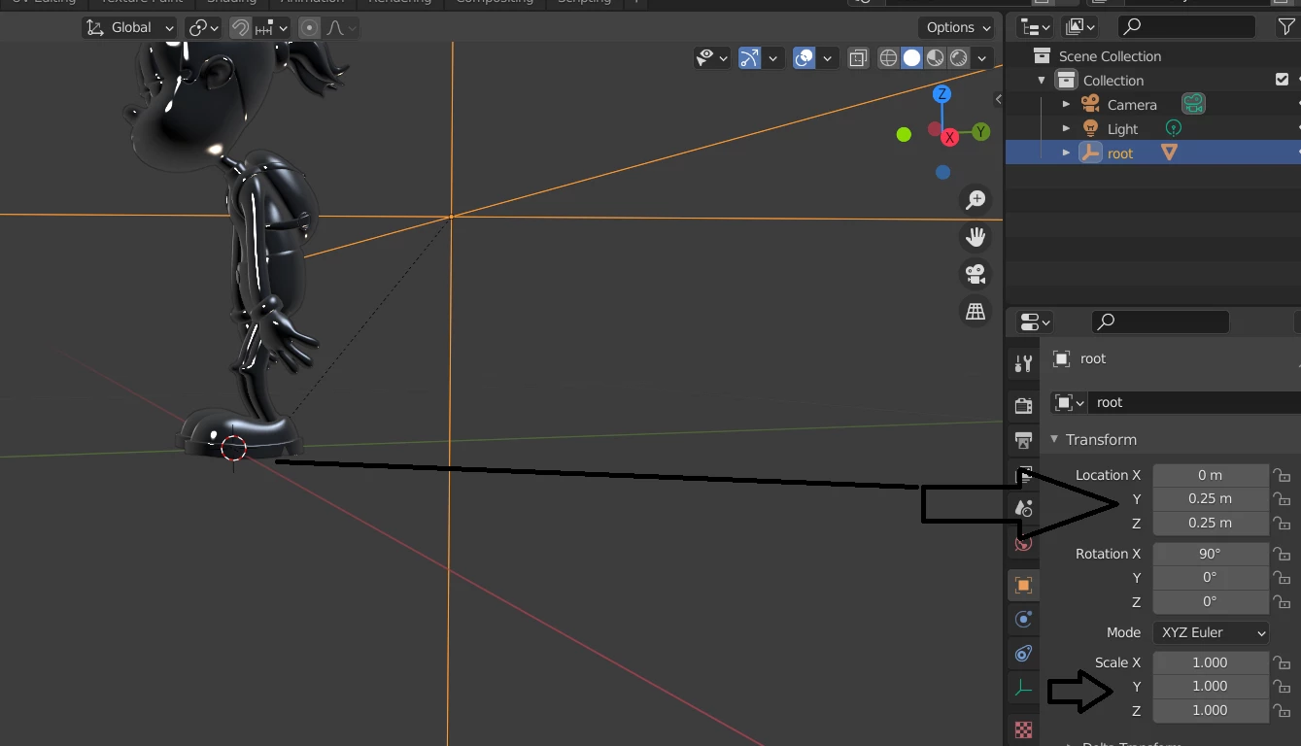1301x746 pixels.
Task: Collapse the Collection tree in outliner
Action: click(1042, 80)
